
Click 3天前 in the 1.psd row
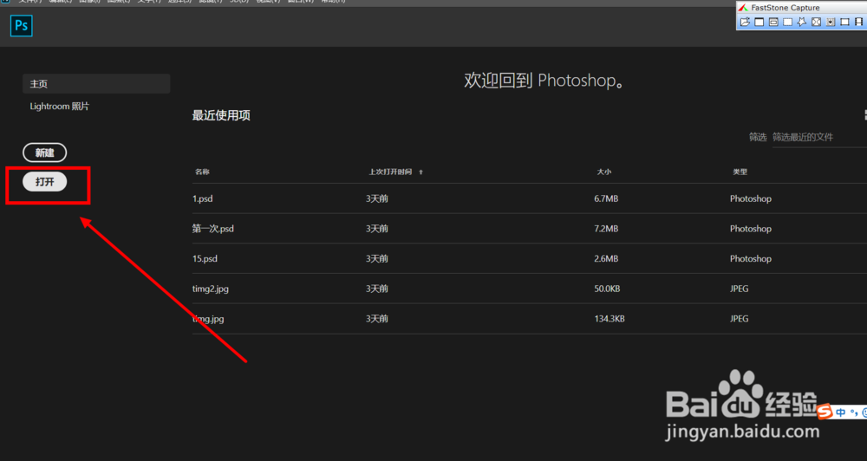click(376, 198)
